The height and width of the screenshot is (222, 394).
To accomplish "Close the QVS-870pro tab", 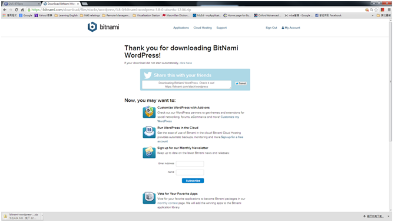I will [39, 4].
